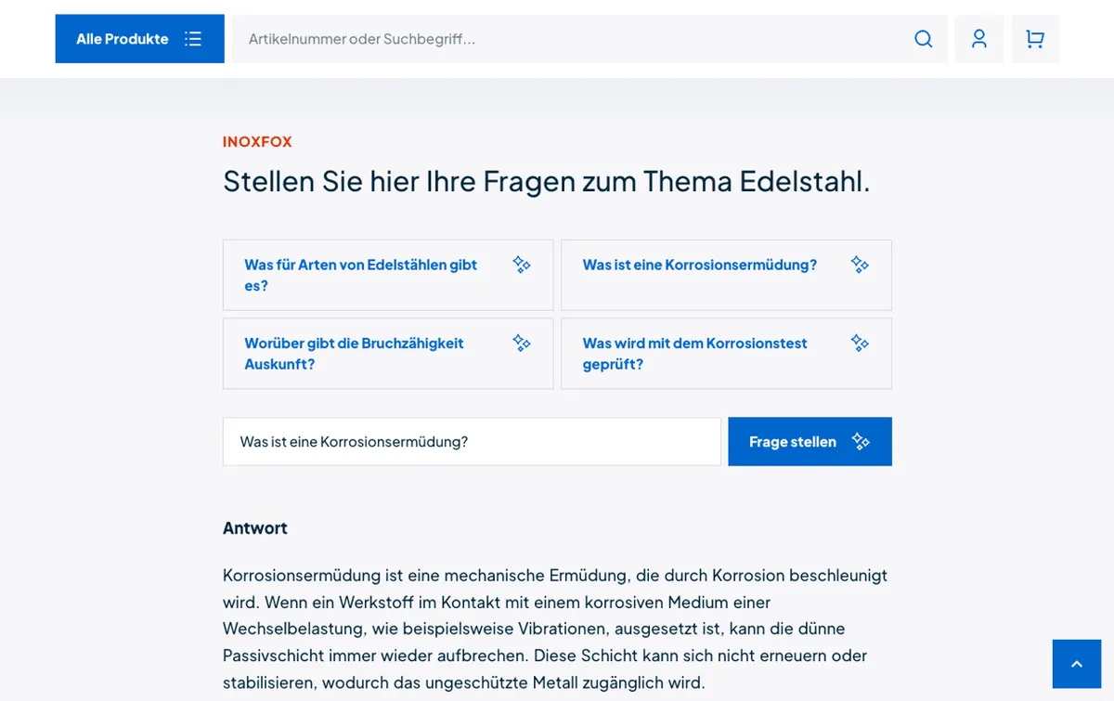Image resolution: width=1114 pixels, height=701 pixels.
Task: Click sparkle icon on Frage stellen button
Action: coord(861,442)
